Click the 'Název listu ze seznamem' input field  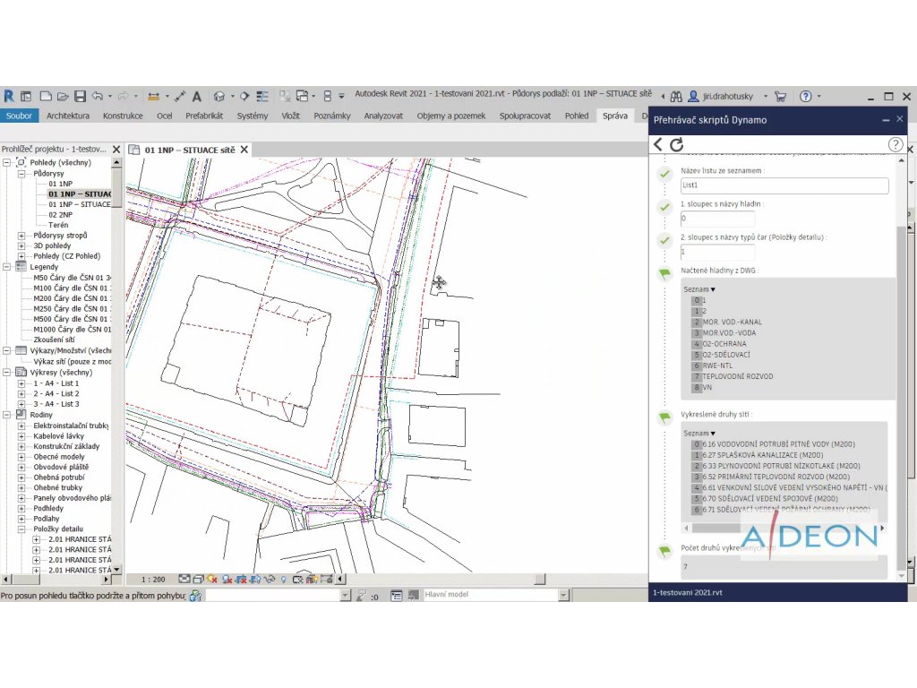[784, 185]
